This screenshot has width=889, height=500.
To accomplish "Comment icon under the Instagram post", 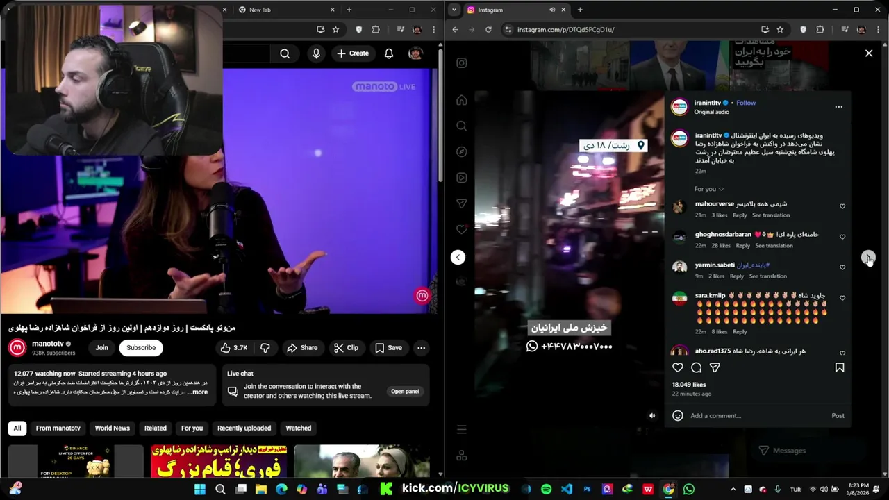I will tap(696, 367).
